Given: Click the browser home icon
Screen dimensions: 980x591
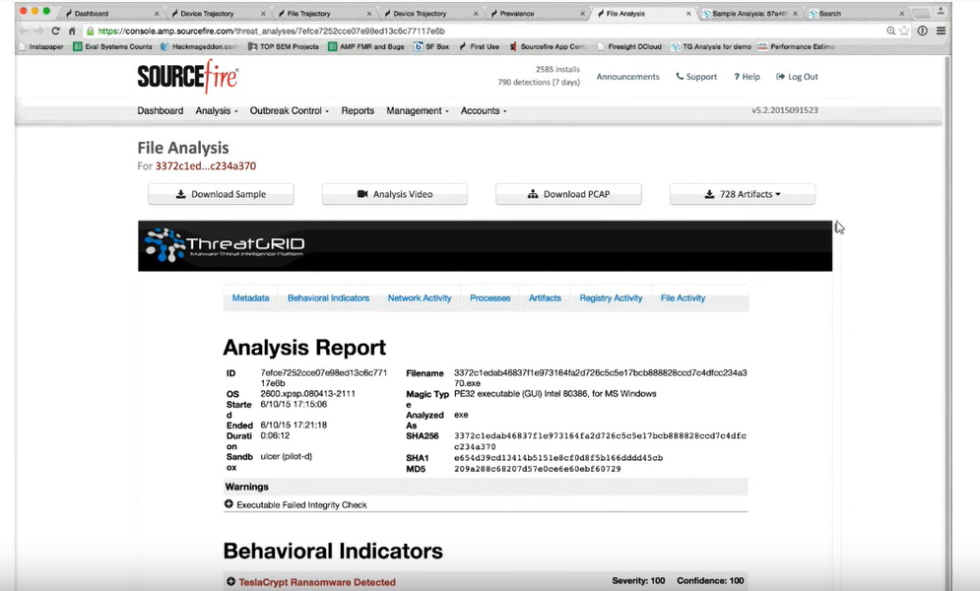Looking at the screenshot, I should pyautogui.click(x=72, y=31).
